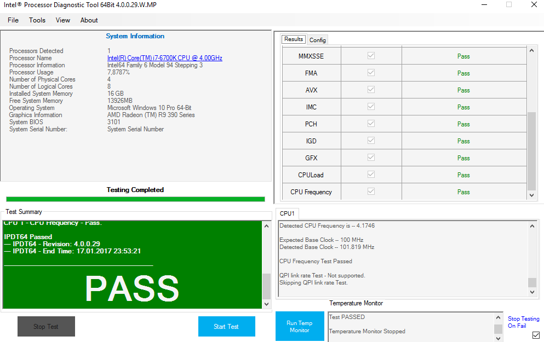The height and width of the screenshot is (342, 544).
Task: Click 'Detected Base Clock -- 101.819 MHz' line
Action: pos(327,247)
